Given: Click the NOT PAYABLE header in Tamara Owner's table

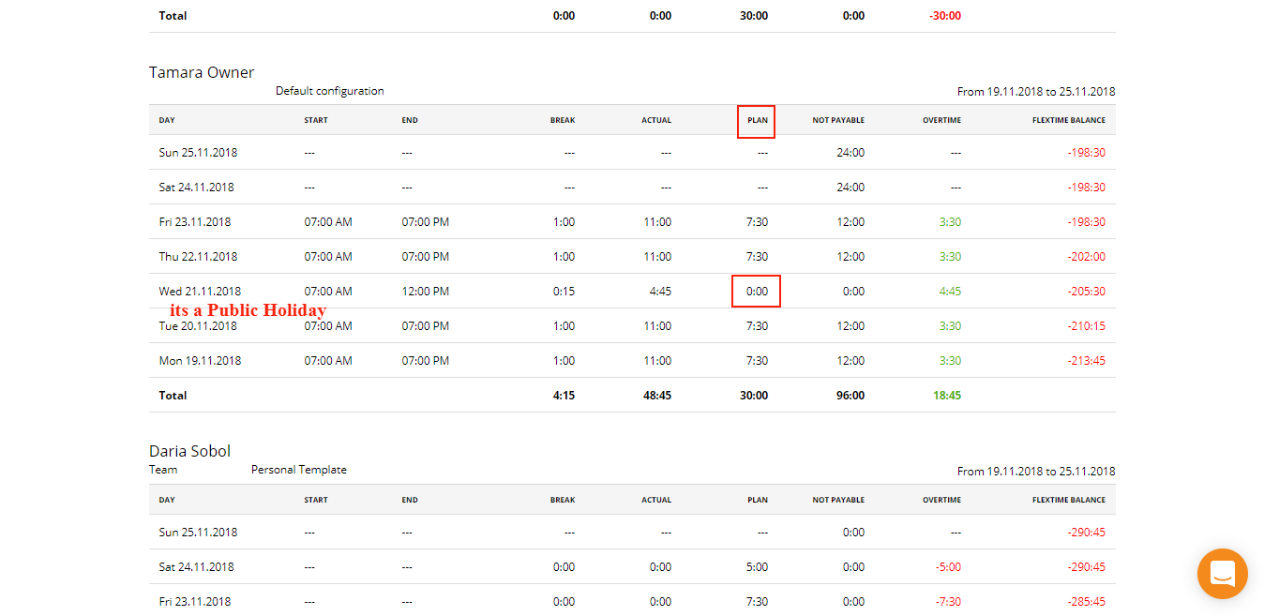Looking at the screenshot, I should point(839,120).
